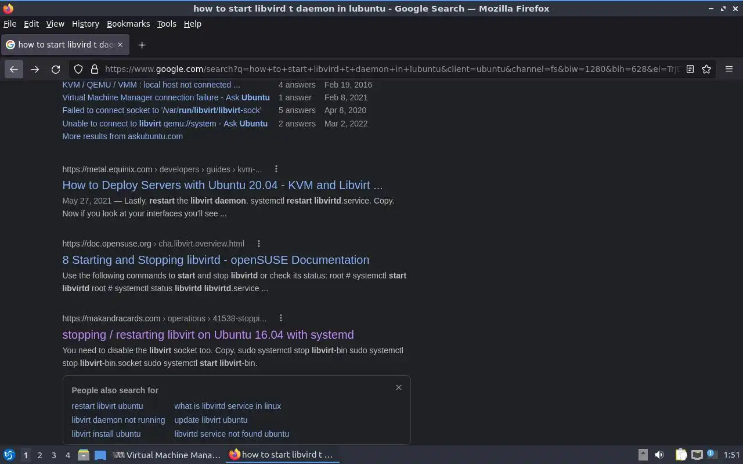The width and height of the screenshot is (743, 464).
Task: Open the View menu
Action: coord(55,24)
